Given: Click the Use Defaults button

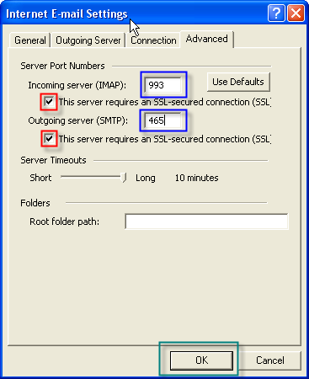Looking at the screenshot, I should click(238, 82).
